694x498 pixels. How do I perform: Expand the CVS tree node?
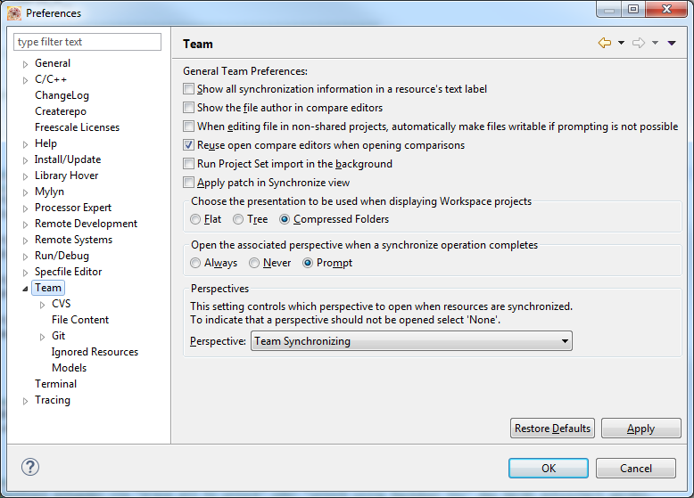(42, 305)
